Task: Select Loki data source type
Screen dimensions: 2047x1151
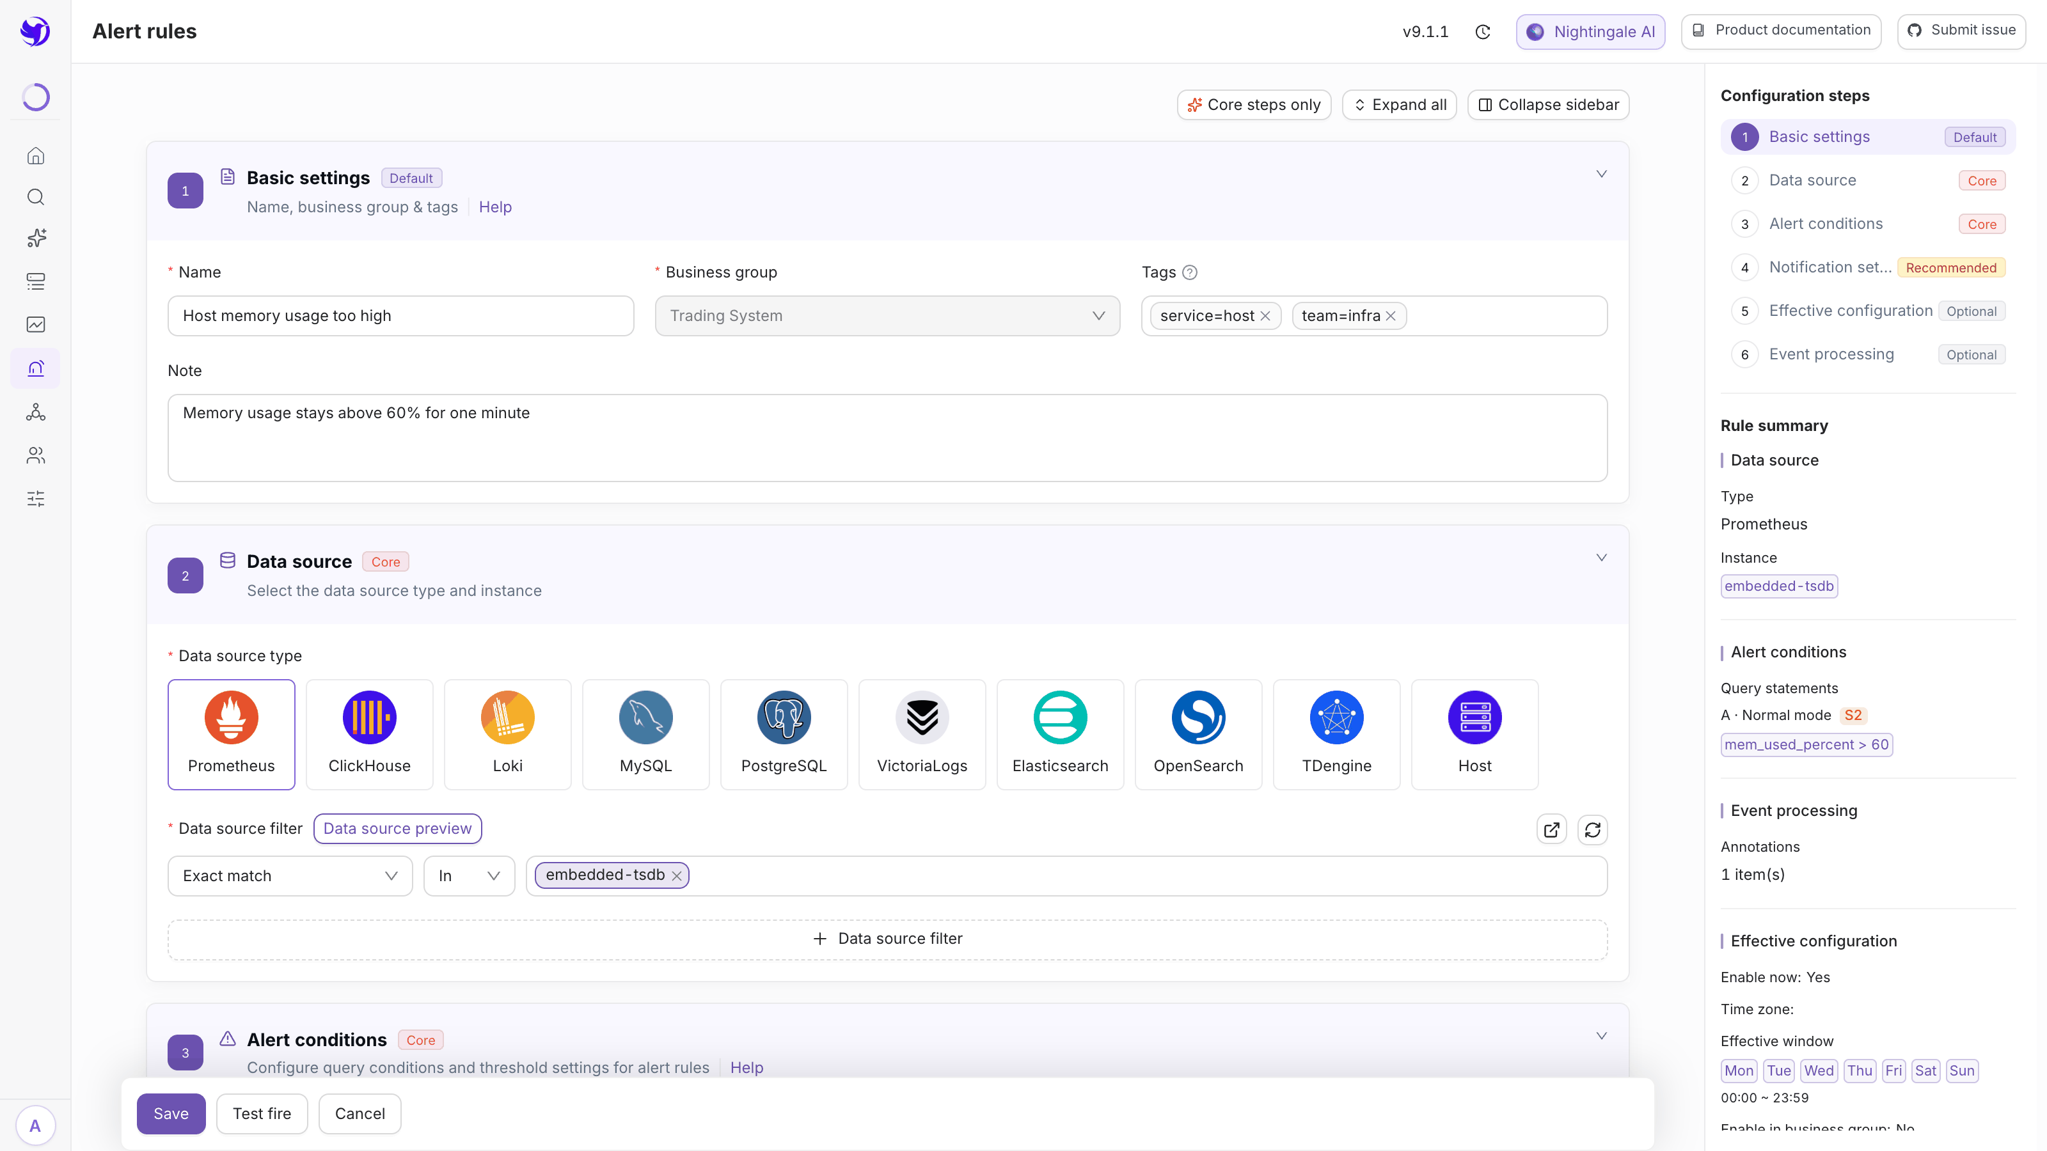Action: [x=508, y=734]
